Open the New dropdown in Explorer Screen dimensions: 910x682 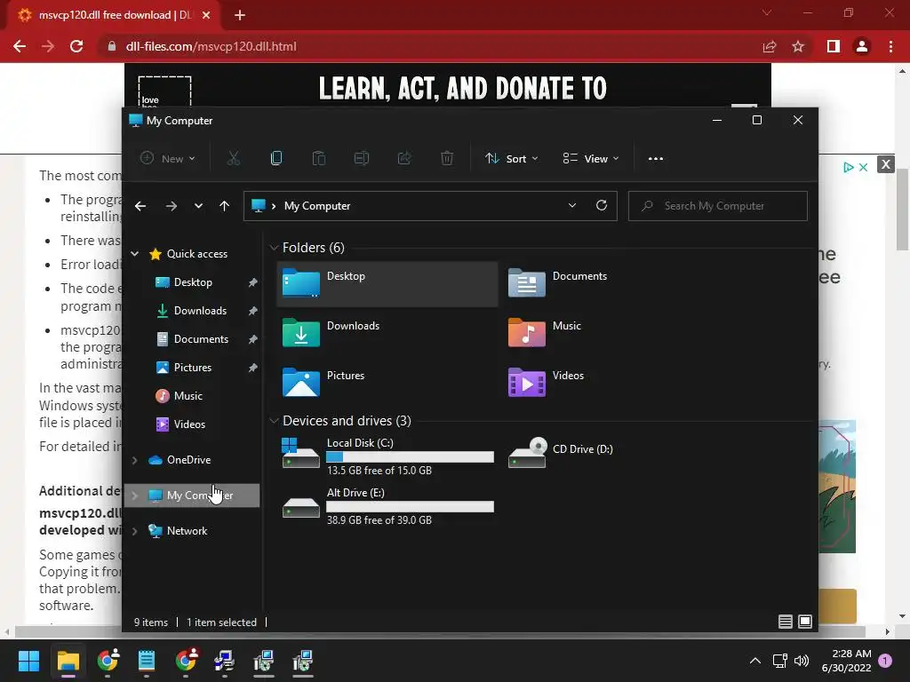tap(168, 158)
